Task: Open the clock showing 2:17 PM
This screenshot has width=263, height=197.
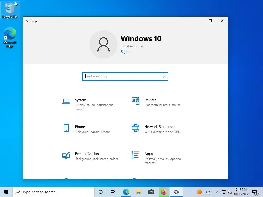Action: pos(241,192)
